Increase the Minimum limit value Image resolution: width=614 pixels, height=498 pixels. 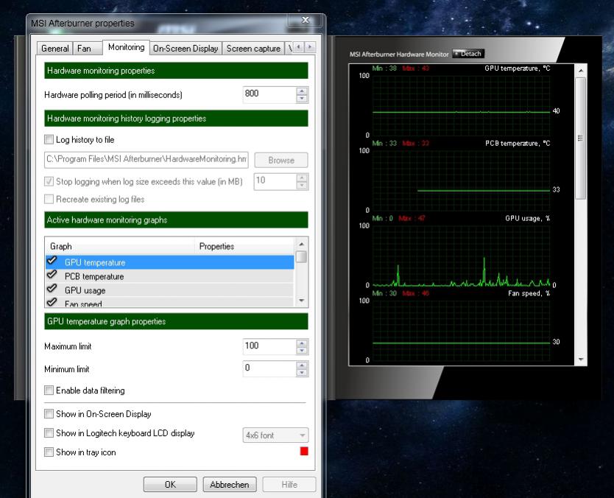(302, 365)
